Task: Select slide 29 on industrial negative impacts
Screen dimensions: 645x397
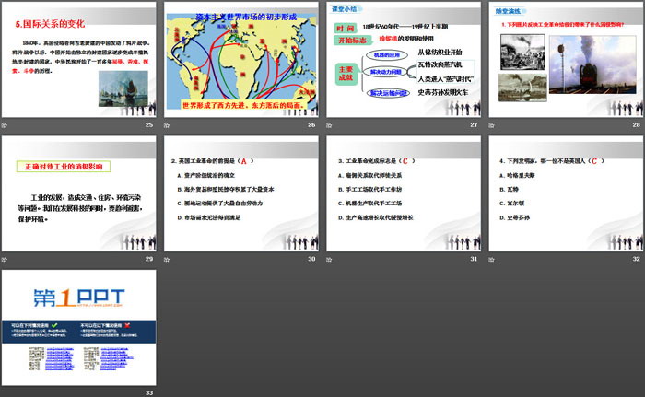Action: pos(78,194)
